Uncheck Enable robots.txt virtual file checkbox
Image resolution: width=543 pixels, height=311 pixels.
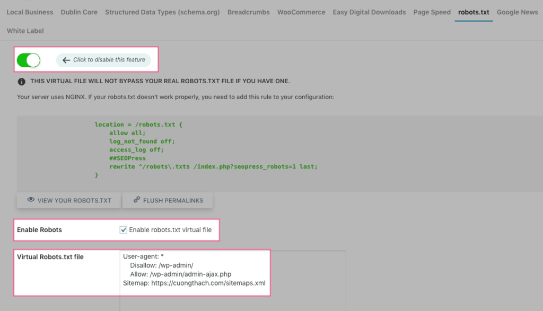pyautogui.click(x=123, y=230)
